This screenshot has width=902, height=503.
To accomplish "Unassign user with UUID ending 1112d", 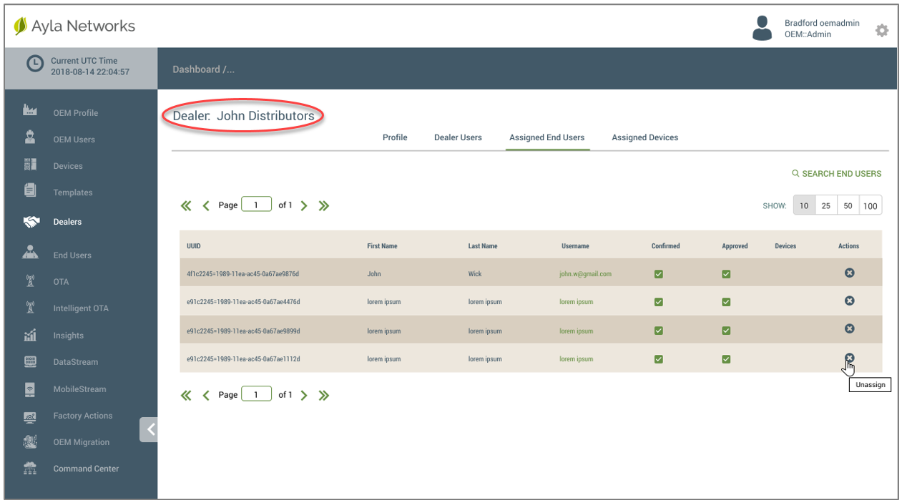I will point(849,358).
